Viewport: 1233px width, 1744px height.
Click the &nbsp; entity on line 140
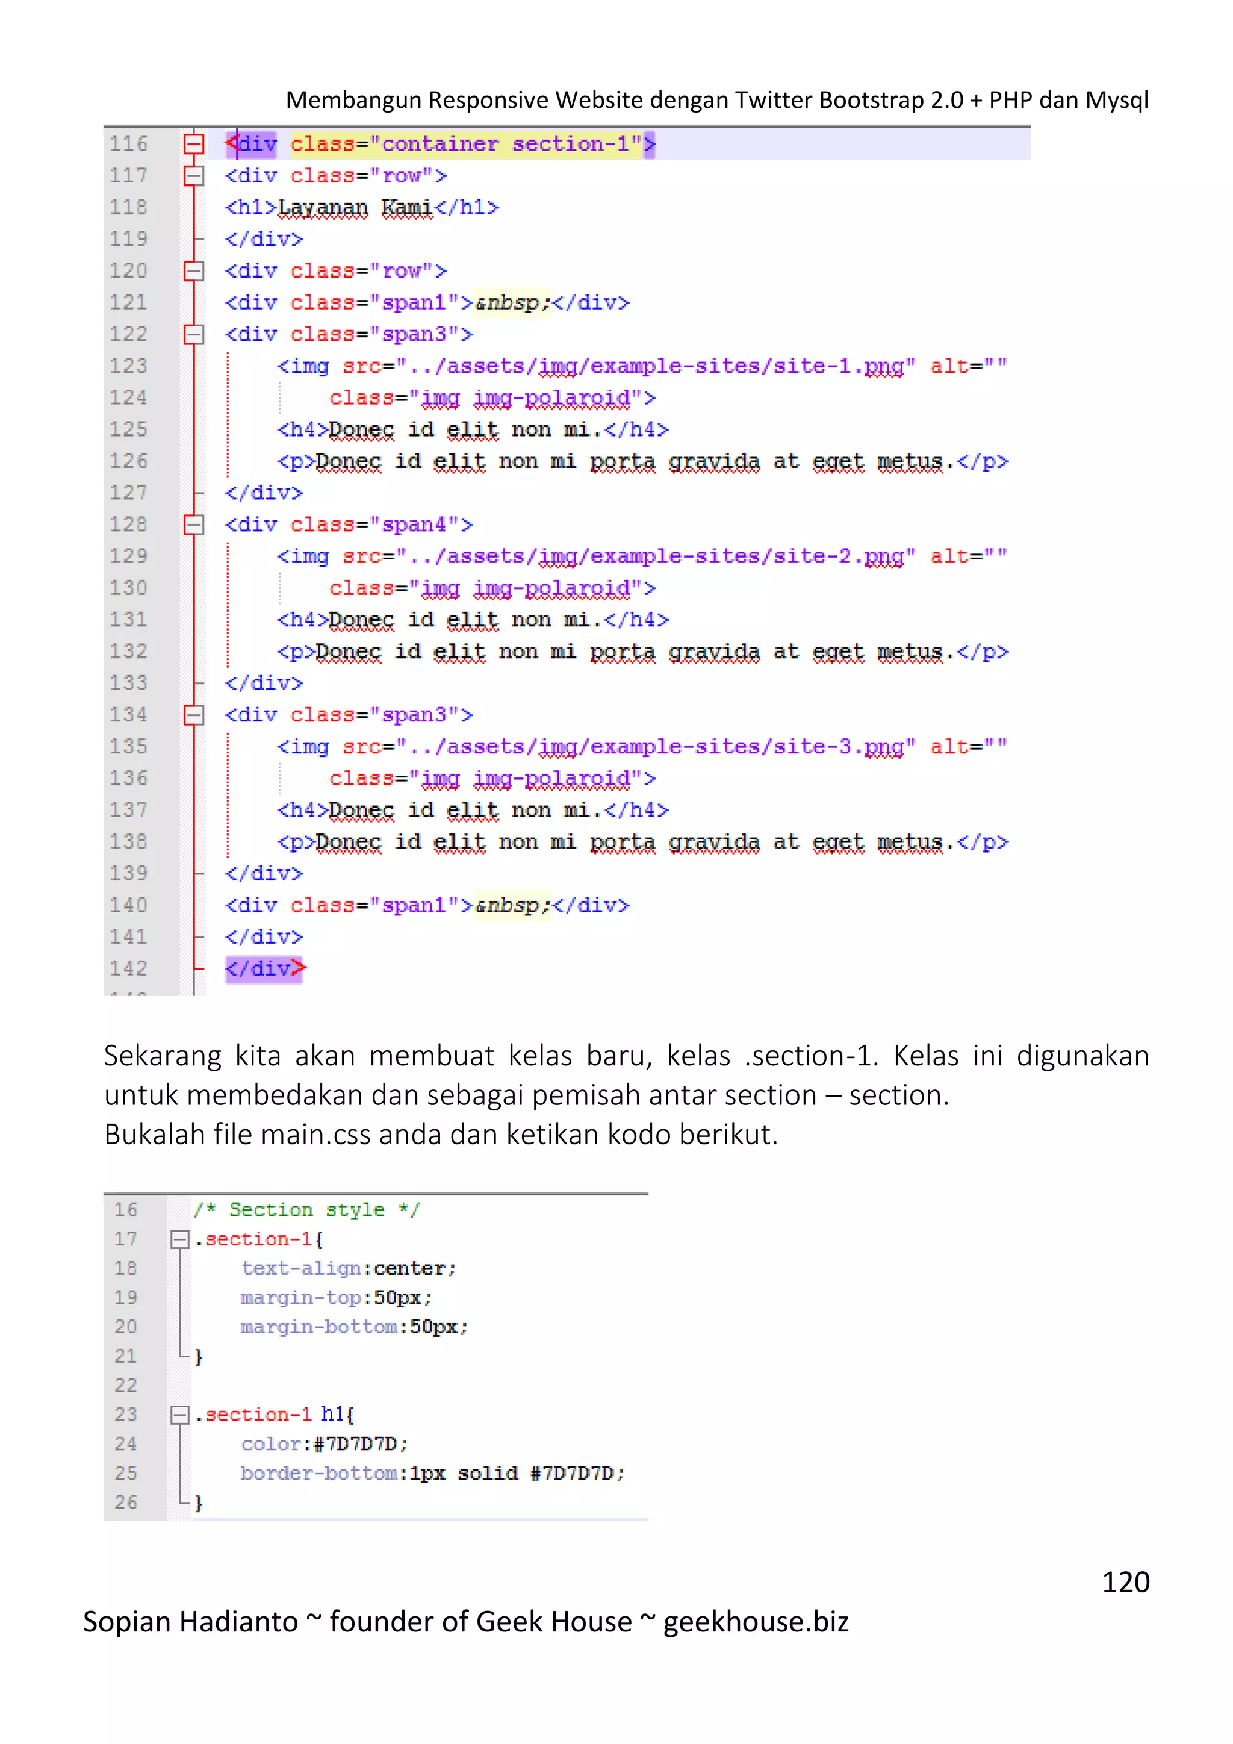coord(512,905)
